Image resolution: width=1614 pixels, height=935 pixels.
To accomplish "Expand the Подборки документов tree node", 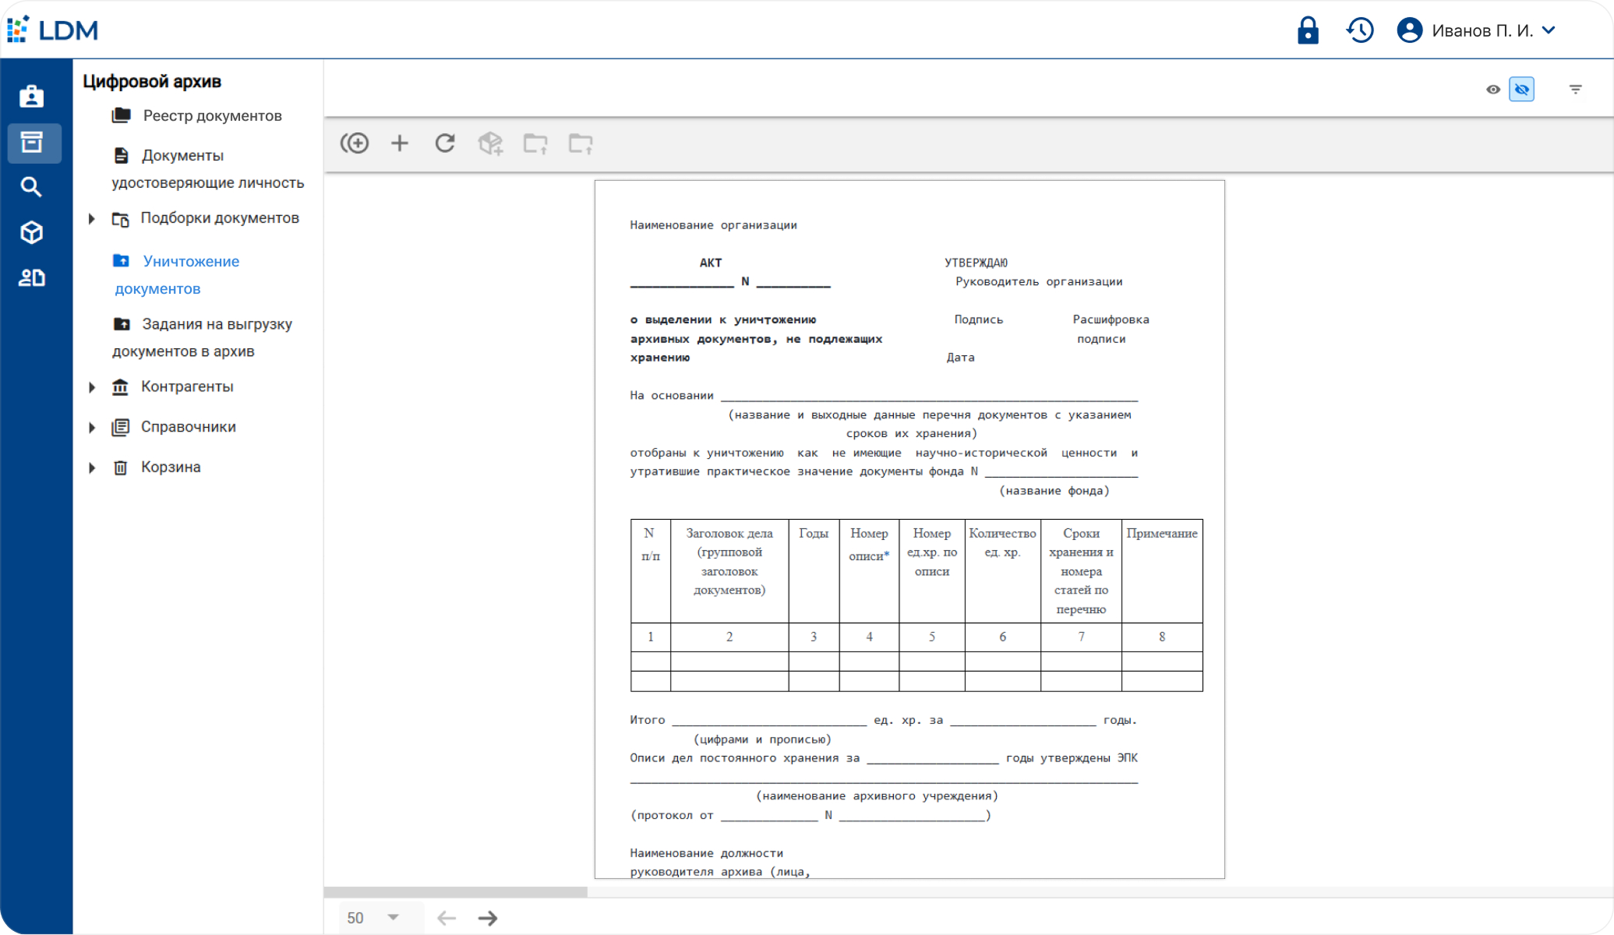I will click(x=92, y=219).
